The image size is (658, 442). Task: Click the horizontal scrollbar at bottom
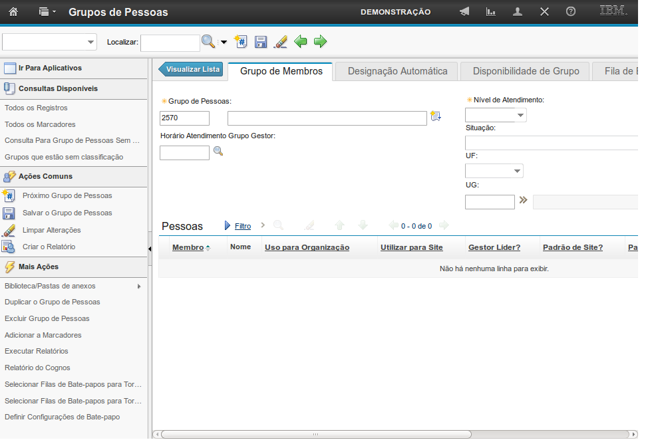pyautogui.click(x=316, y=435)
